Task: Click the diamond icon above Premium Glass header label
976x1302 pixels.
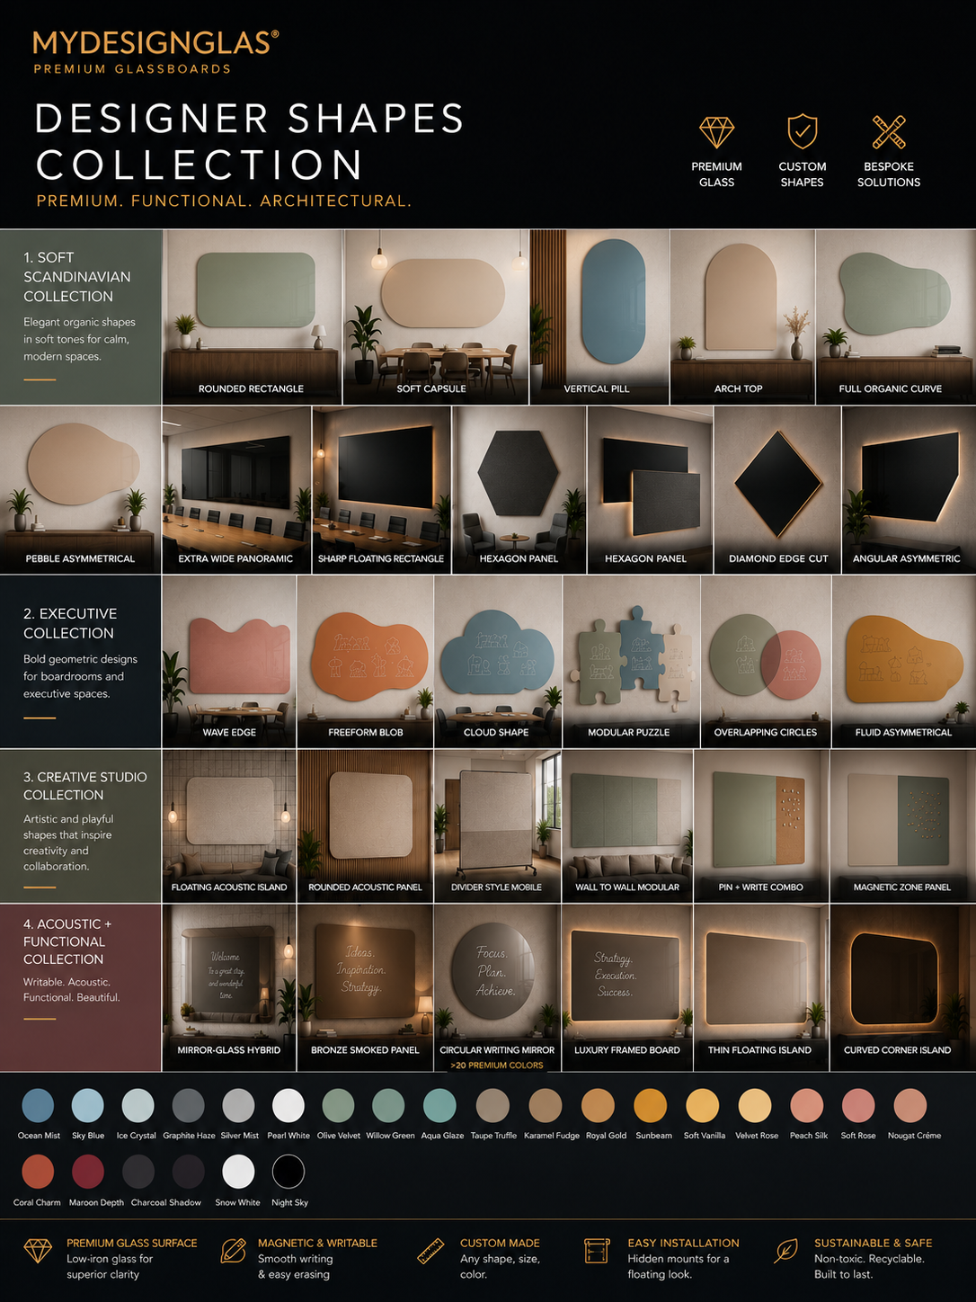Action: [x=716, y=132]
